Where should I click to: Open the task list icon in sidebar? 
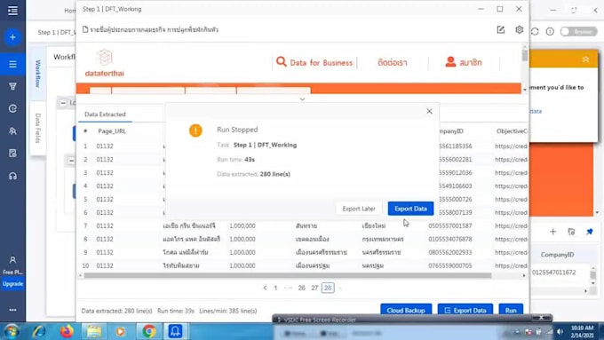(x=12, y=64)
